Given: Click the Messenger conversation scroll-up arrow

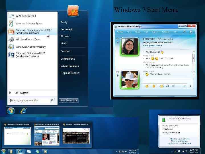Looking at the screenshot, I should coord(194,52).
